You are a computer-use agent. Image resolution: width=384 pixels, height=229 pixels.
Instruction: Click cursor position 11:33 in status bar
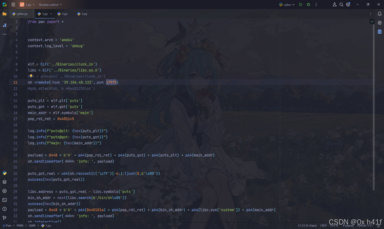coord(307,225)
